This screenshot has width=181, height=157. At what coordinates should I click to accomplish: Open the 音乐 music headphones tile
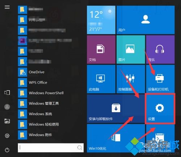click(x=160, y=50)
